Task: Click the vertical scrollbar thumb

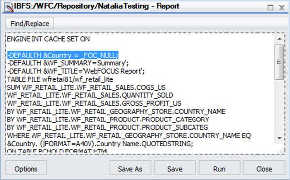Action: (279, 62)
